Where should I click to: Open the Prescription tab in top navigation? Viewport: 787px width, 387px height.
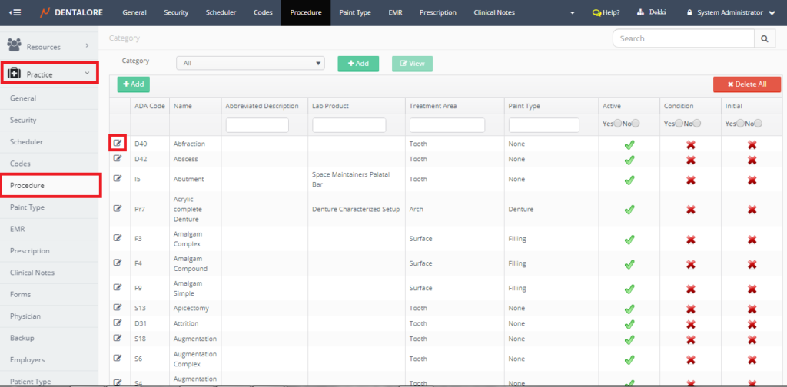(x=438, y=12)
